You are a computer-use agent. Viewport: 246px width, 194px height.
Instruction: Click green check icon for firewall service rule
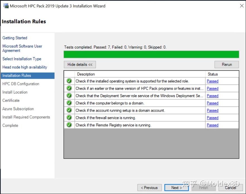tap(69, 118)
